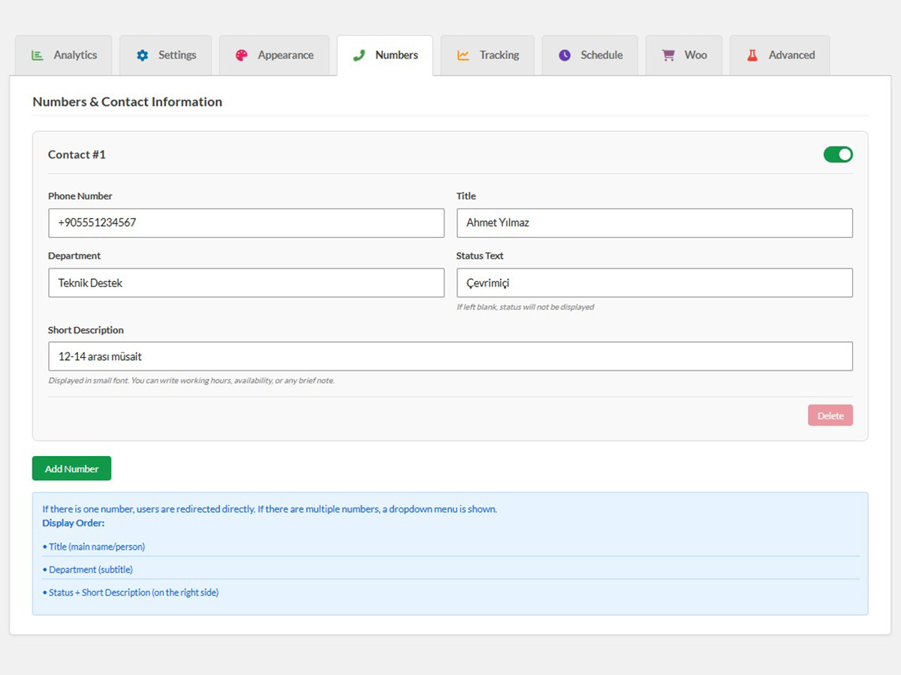Click the Title field with Ahmet Yılmaz

pos(655,223)
